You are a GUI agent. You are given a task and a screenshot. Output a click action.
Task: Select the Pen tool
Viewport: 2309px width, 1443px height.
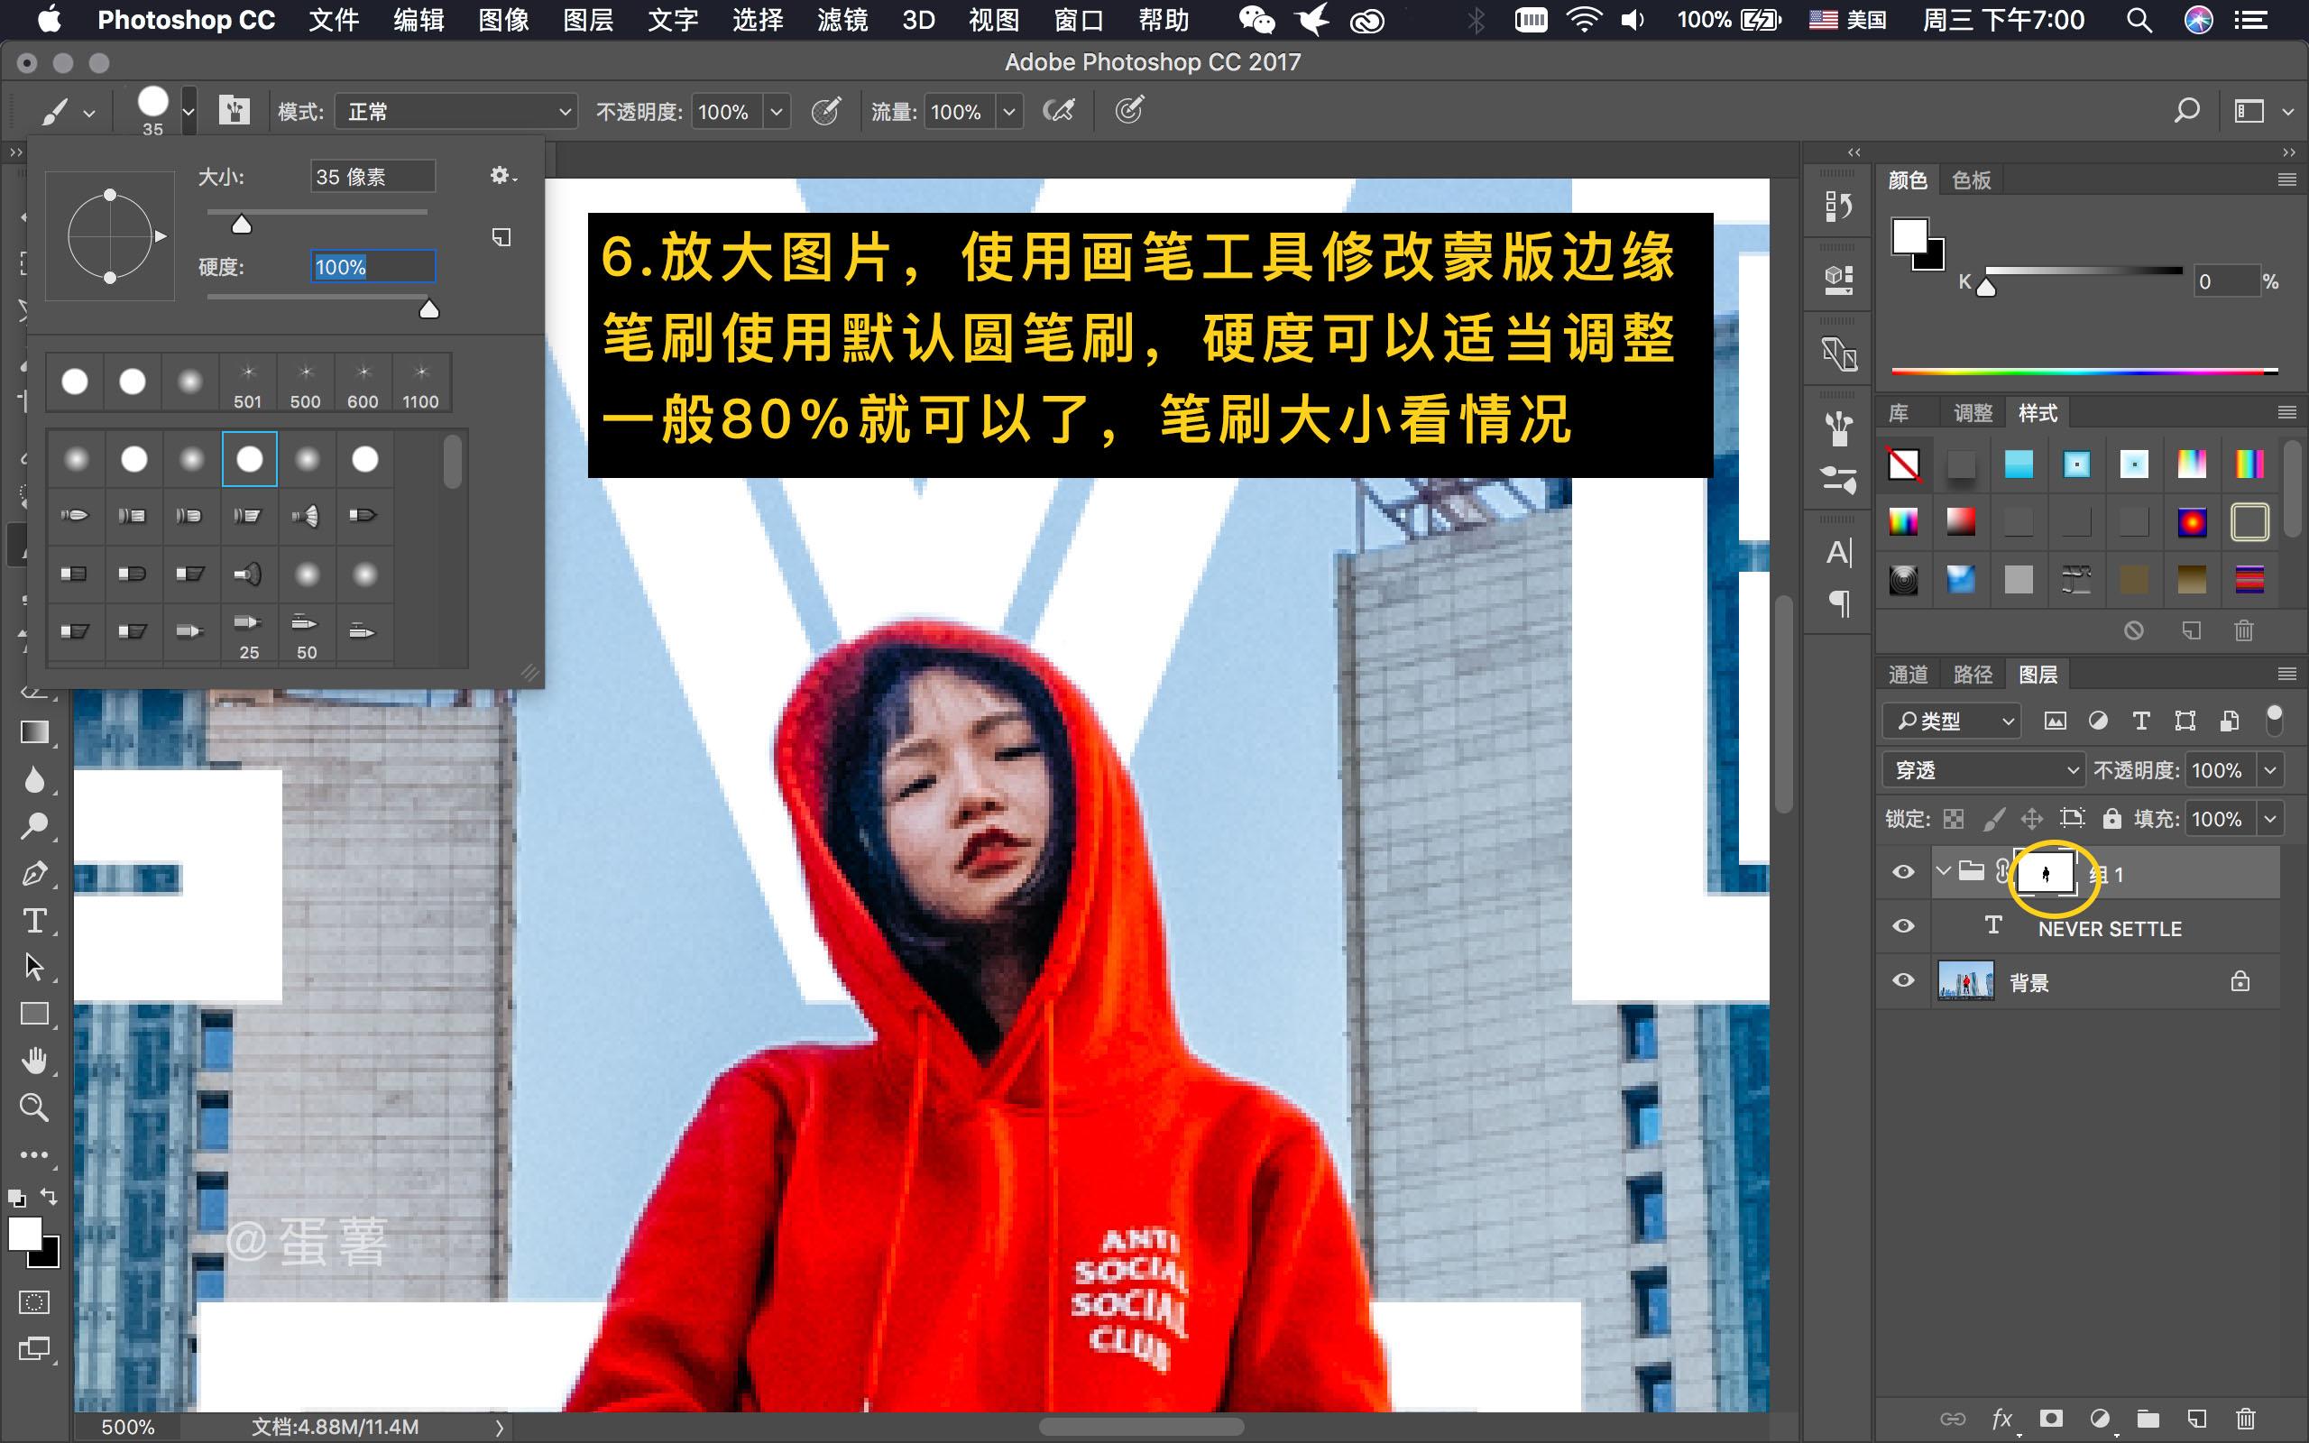tap(35, 873)
